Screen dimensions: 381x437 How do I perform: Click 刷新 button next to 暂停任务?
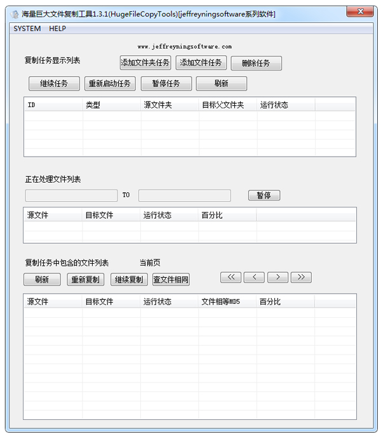coord(222,83)
